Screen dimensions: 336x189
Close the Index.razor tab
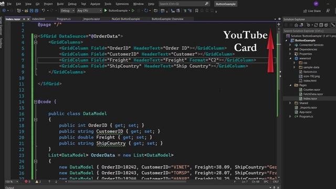[28, 19]
